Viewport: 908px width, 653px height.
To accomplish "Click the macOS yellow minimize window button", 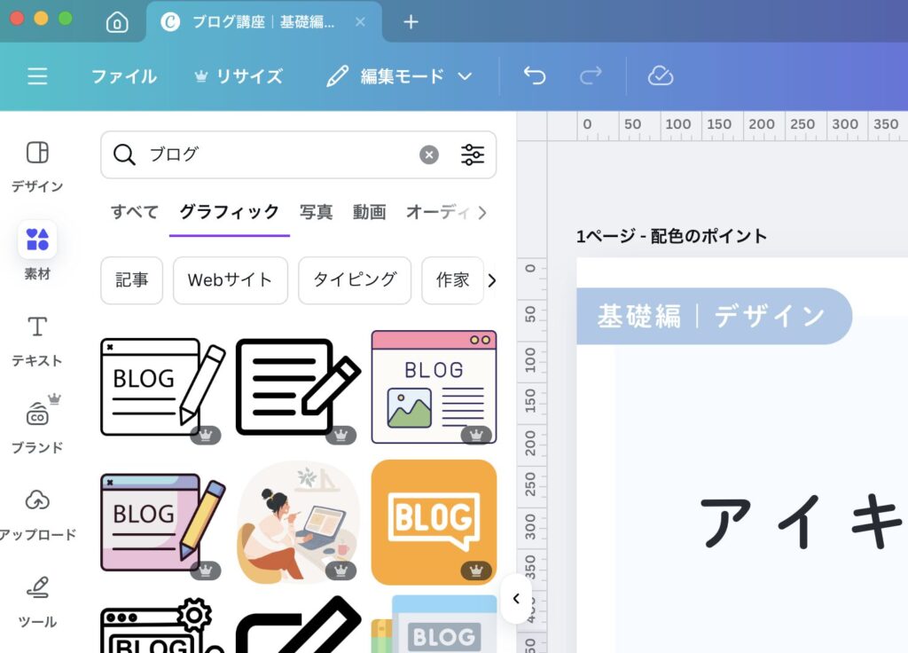I will click(x=41, y=19).
